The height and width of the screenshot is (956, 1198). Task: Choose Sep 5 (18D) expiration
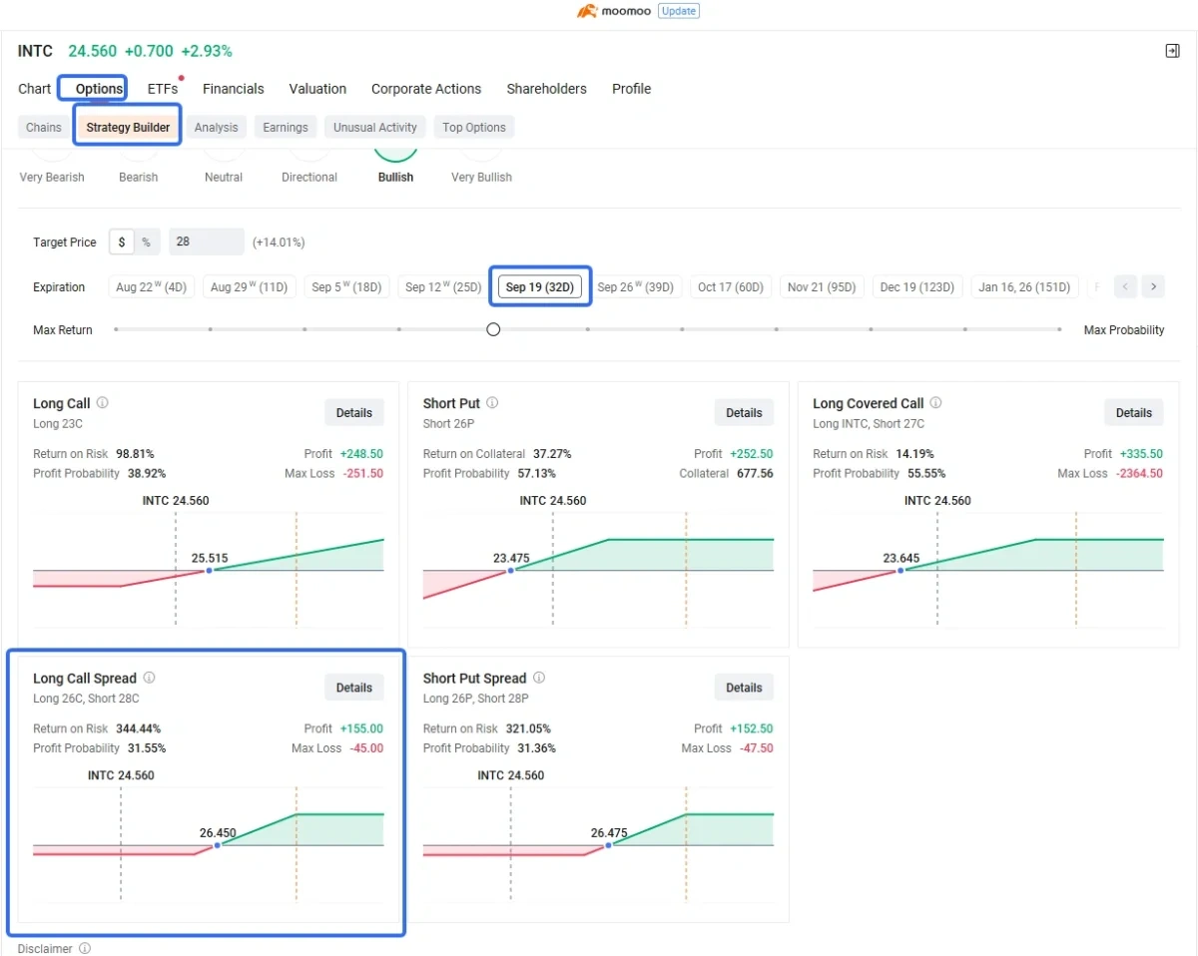[346, 287]
